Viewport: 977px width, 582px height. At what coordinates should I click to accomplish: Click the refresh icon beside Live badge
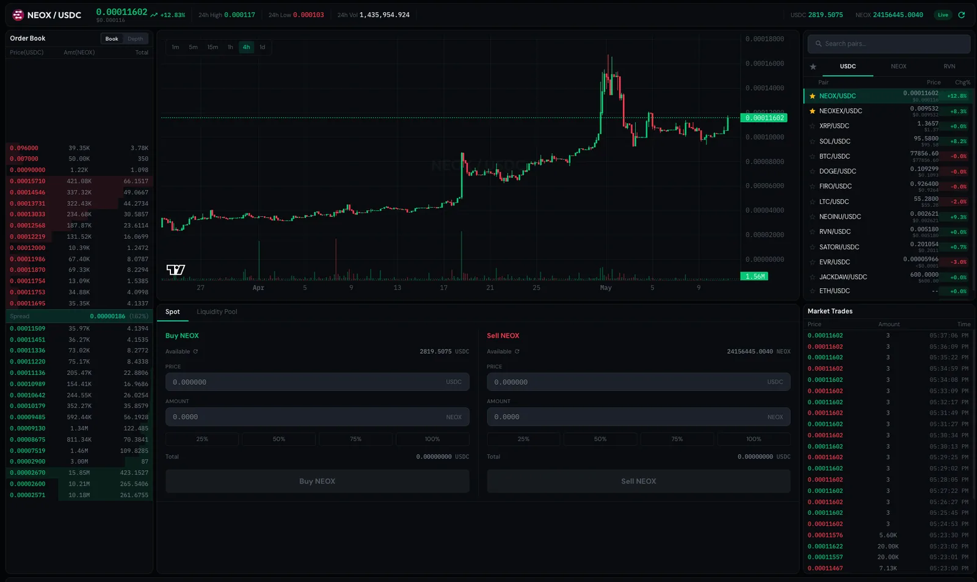[x=962, y=15]
